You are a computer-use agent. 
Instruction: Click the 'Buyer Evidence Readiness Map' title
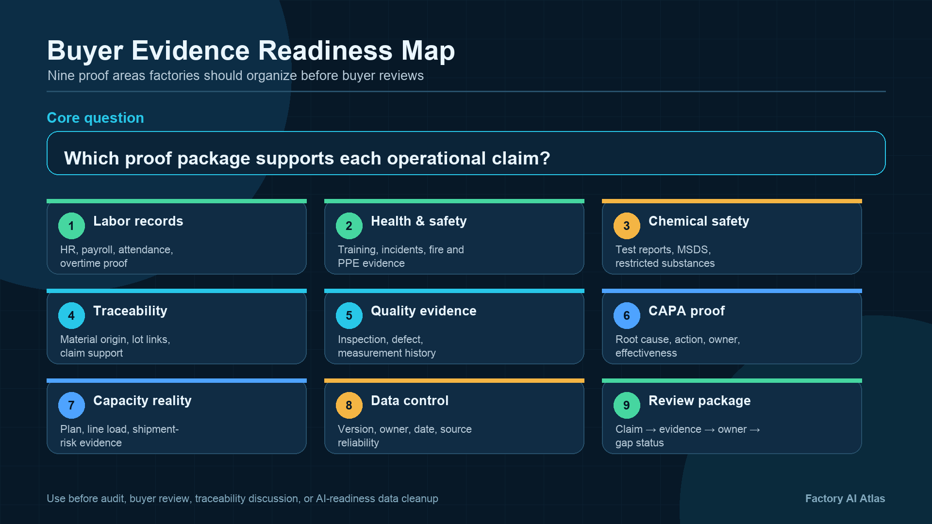coord(251,50)
